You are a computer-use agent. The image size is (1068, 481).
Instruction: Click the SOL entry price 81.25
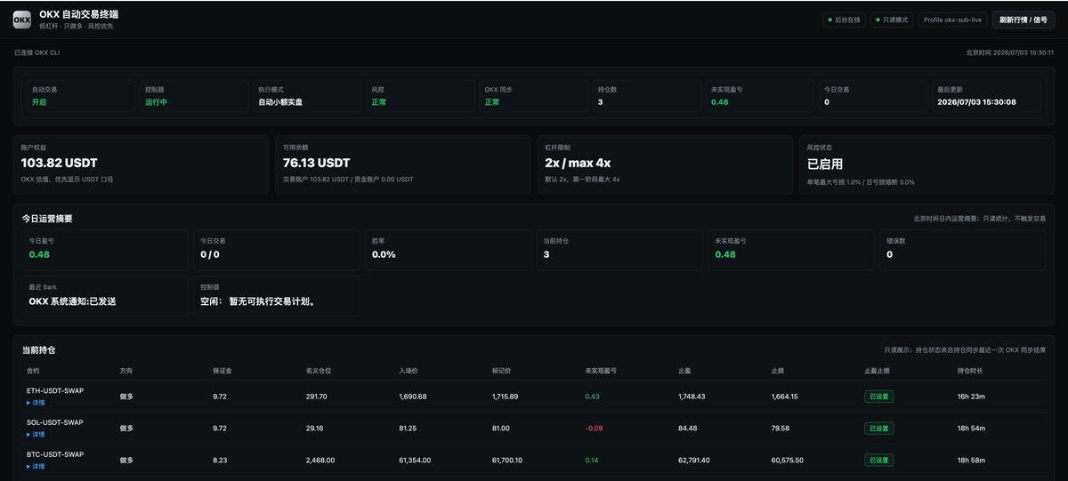coord(408,428)
